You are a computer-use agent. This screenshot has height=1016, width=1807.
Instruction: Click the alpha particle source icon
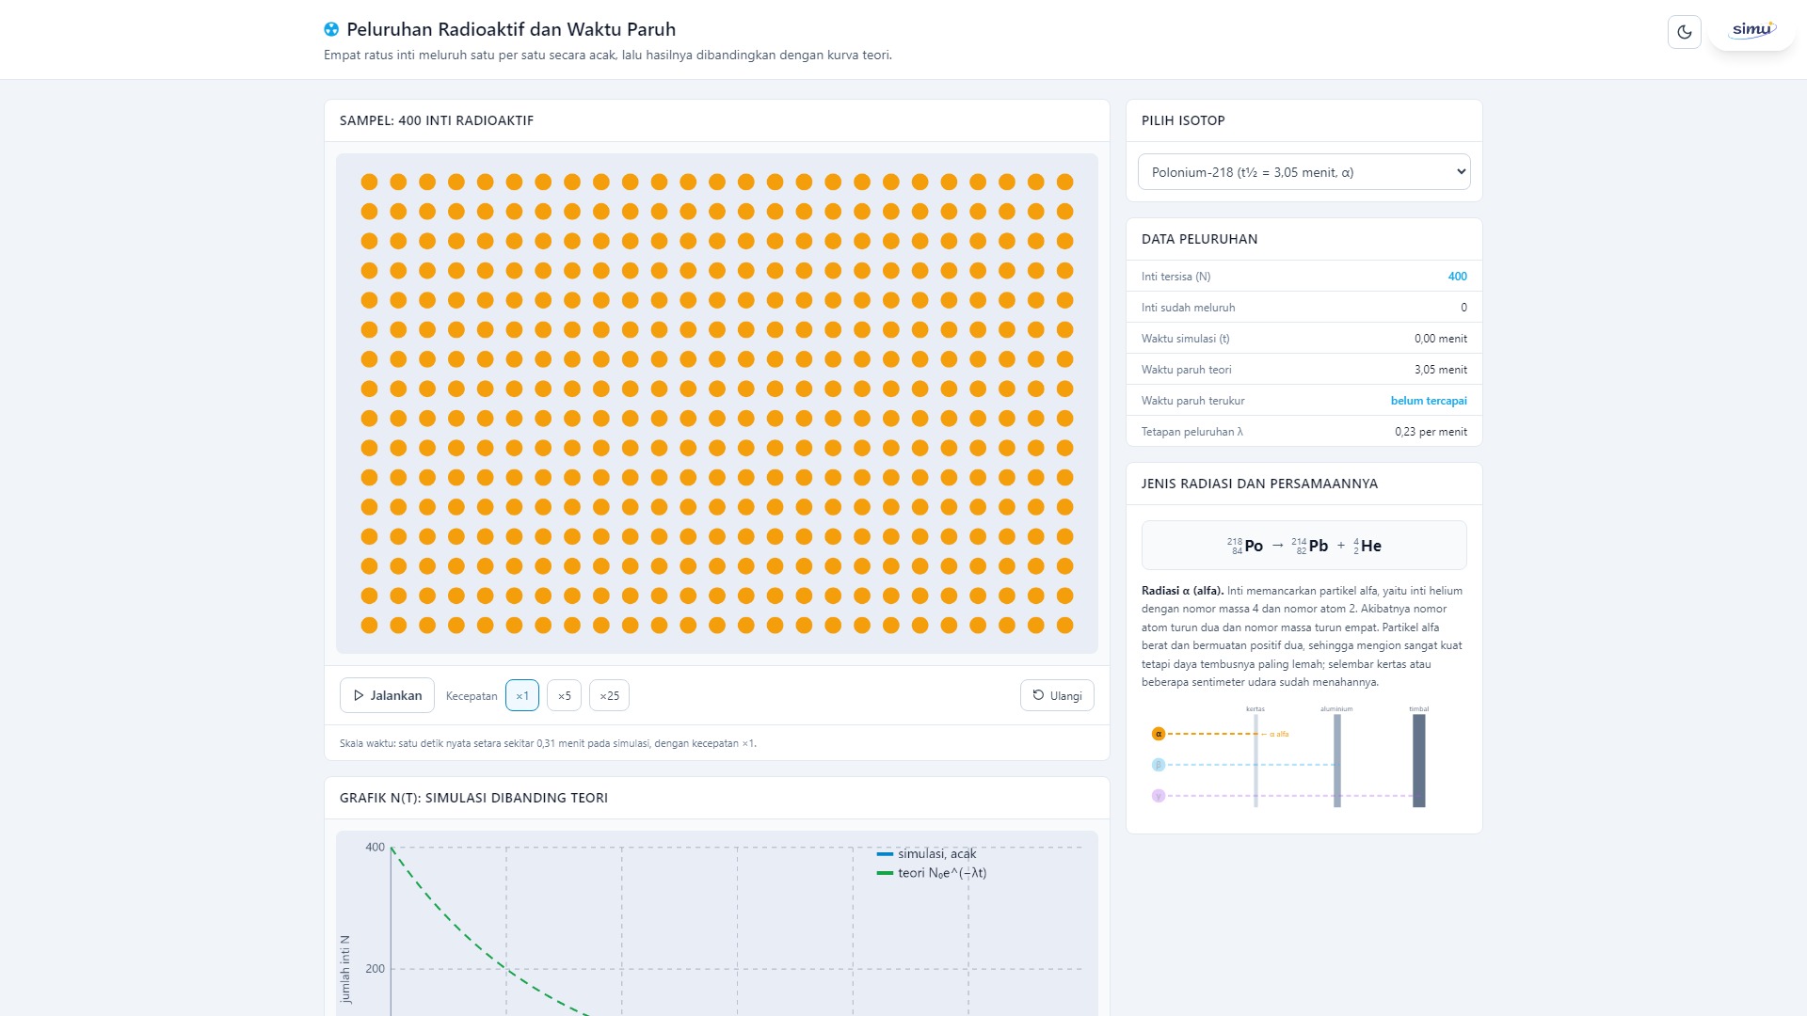click(x=1159, y=734)
